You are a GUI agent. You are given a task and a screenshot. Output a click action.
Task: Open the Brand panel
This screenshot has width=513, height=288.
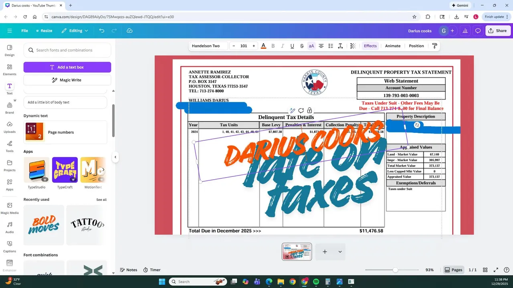click(10, 108)
